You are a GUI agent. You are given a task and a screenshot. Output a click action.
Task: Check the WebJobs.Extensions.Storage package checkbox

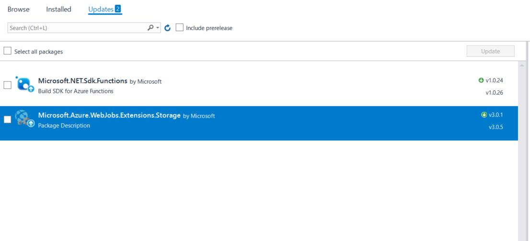tap(7, 120)
